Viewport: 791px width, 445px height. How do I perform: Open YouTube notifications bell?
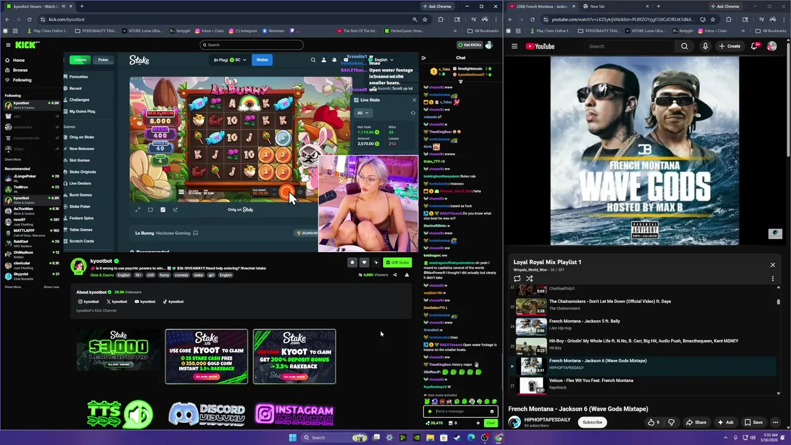point(755,46)
